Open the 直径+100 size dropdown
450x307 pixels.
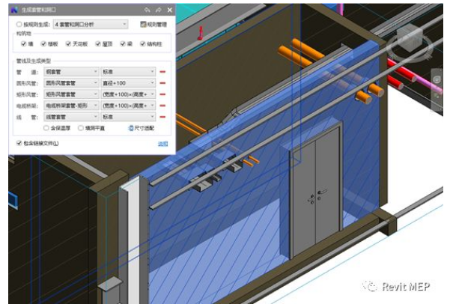click(128, 83)
